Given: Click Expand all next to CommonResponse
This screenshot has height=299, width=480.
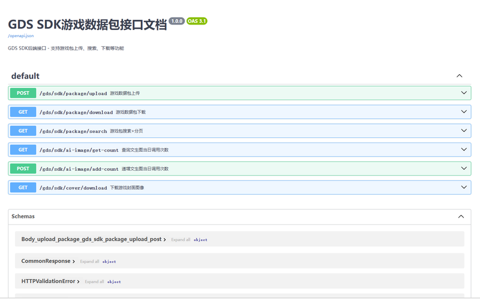Looking at the screenshot, I should point(89,261).
